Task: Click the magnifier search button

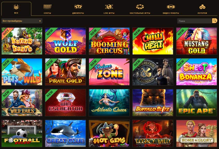Action: point(215,21)
